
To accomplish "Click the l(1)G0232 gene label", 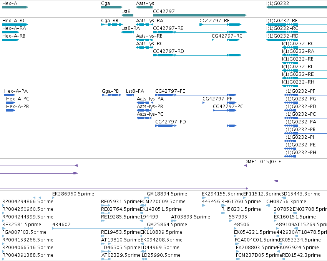I will click(x=277, y=3).
